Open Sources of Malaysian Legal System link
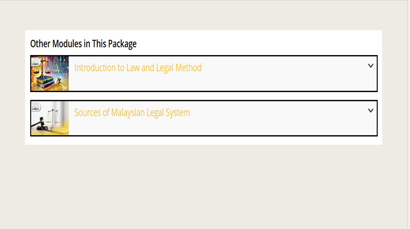Viewport: 410px width, 229px height. 132,112
